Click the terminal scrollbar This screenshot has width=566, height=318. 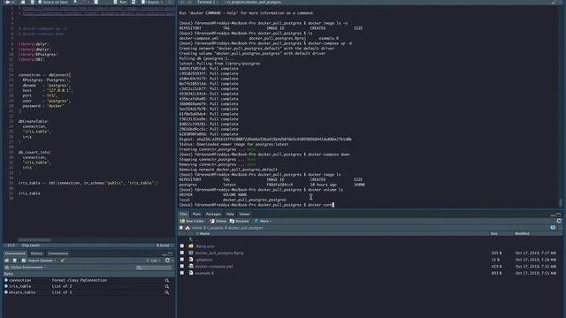pos(561,202)
